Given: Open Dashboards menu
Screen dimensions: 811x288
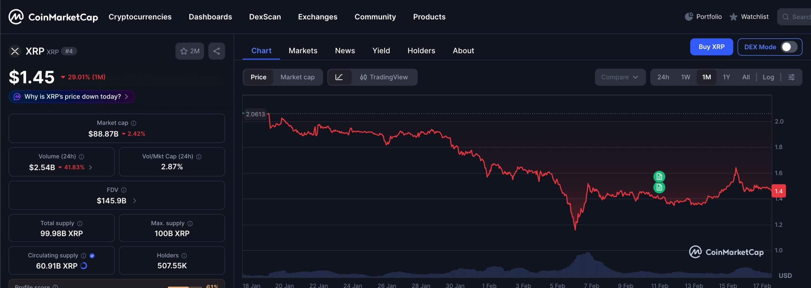Looking at the screenshot, I should coord(210,17).
